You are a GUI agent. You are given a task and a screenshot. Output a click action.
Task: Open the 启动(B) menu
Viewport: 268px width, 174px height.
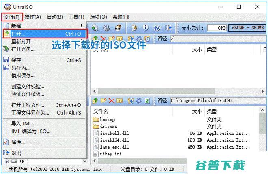(55, 17)
